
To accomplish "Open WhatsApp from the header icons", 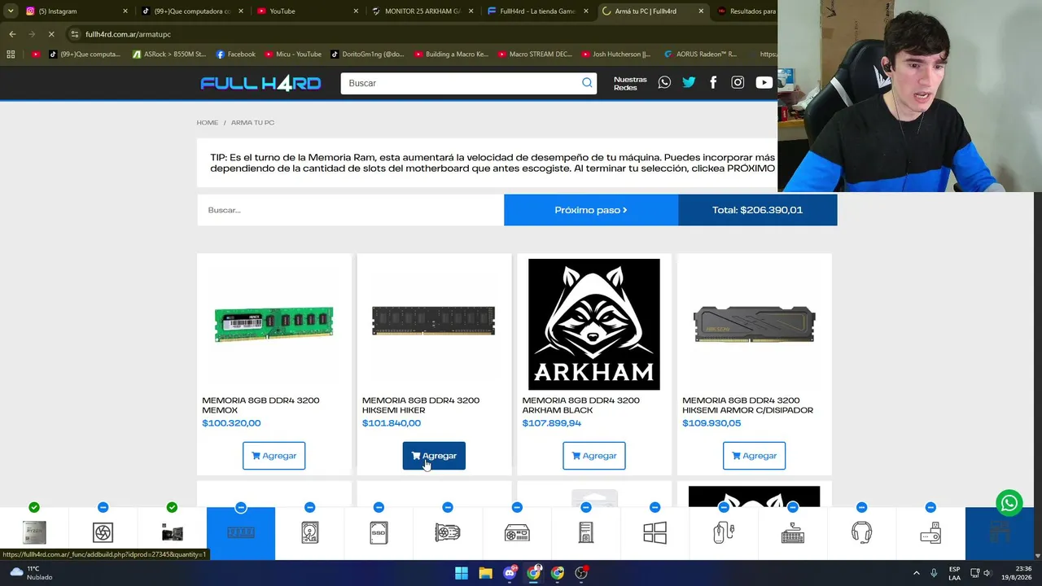I will pyautogui.click(x=664, y=82).
